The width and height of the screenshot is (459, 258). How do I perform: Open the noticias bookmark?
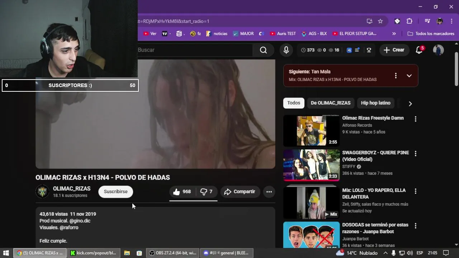217,34
